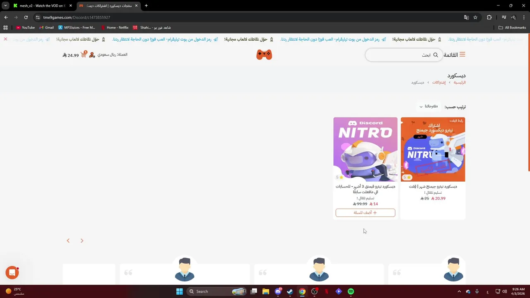Click the translate page icon

[466, 17]
